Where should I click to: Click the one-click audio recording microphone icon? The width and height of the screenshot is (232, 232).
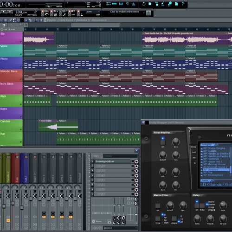170,4
